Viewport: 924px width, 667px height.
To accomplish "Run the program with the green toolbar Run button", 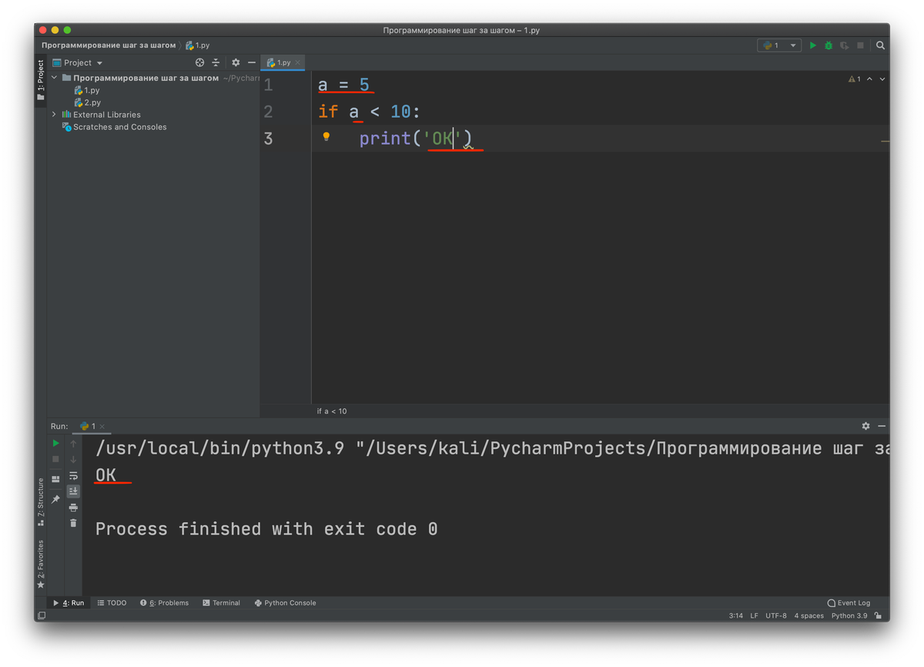I will [x=812, y=45].
